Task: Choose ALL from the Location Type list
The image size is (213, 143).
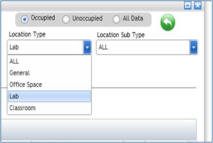Action: point(49,61)
